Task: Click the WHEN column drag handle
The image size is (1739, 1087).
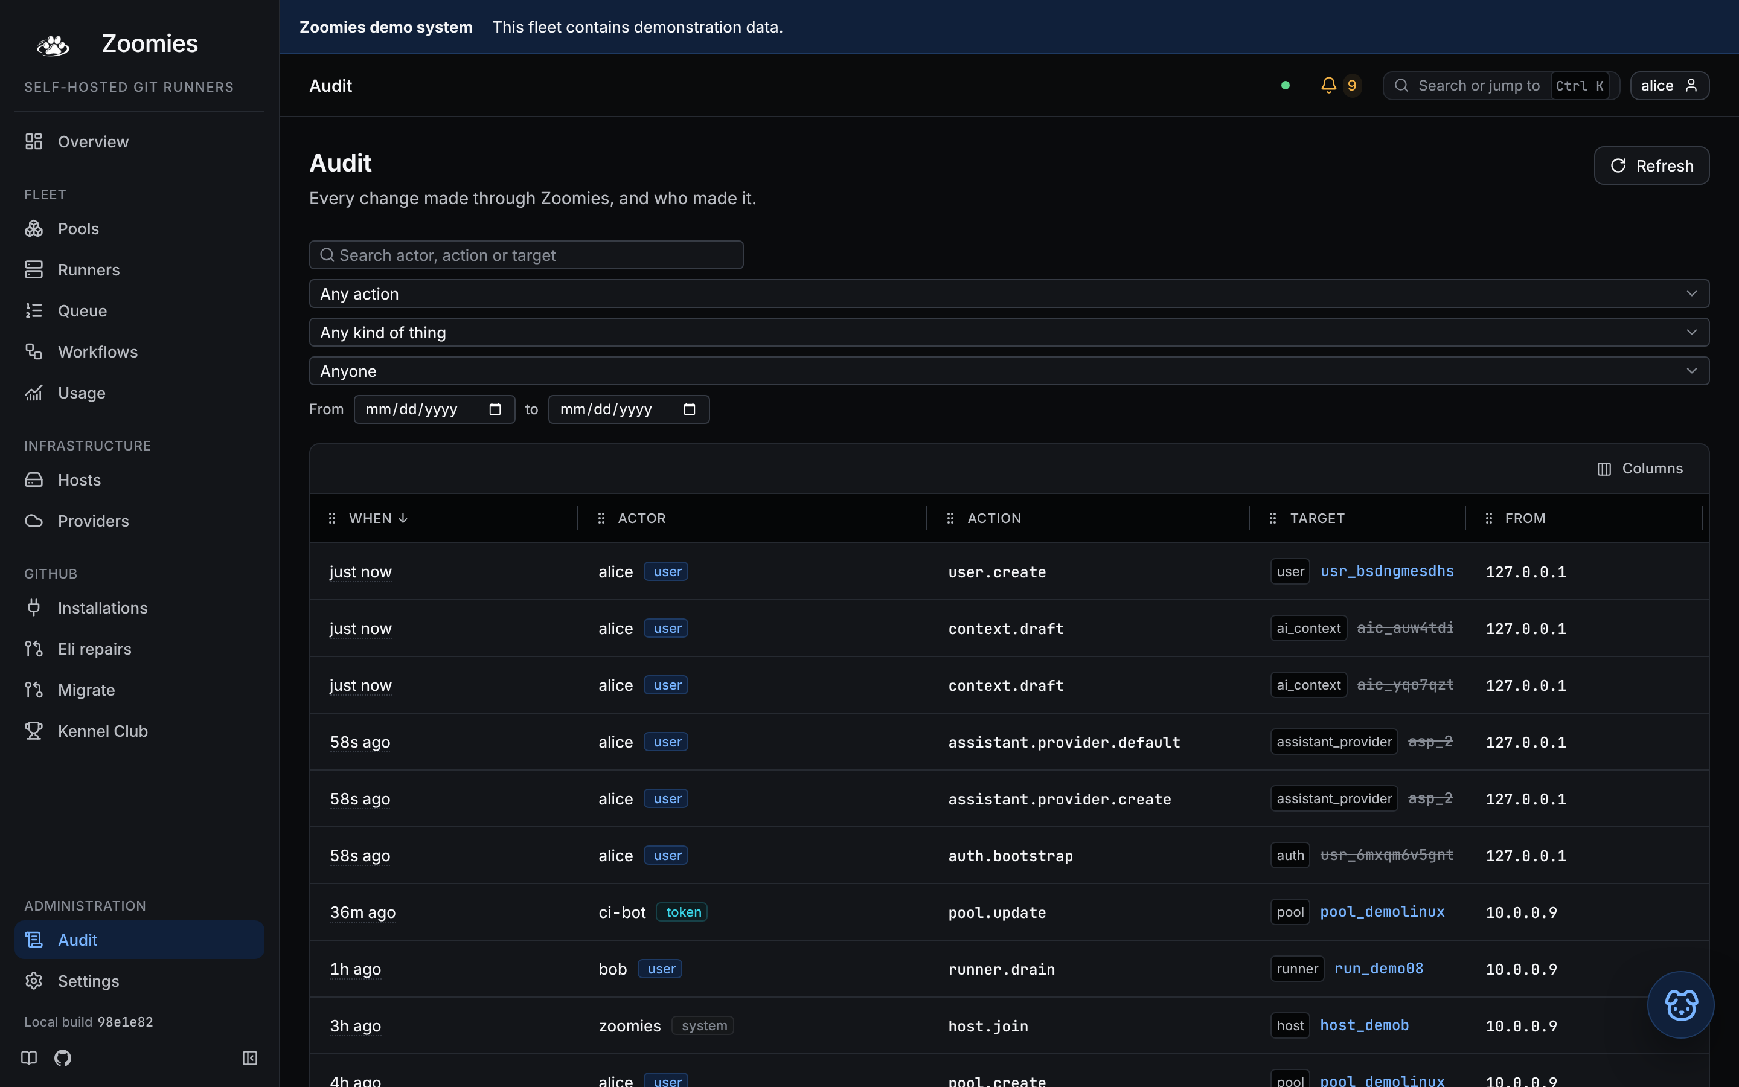Action: pos(332,518)
